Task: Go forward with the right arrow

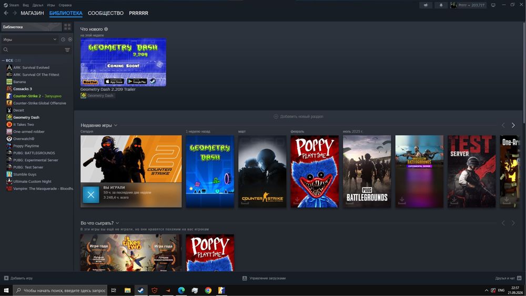Action: click(x=14, y=13)
